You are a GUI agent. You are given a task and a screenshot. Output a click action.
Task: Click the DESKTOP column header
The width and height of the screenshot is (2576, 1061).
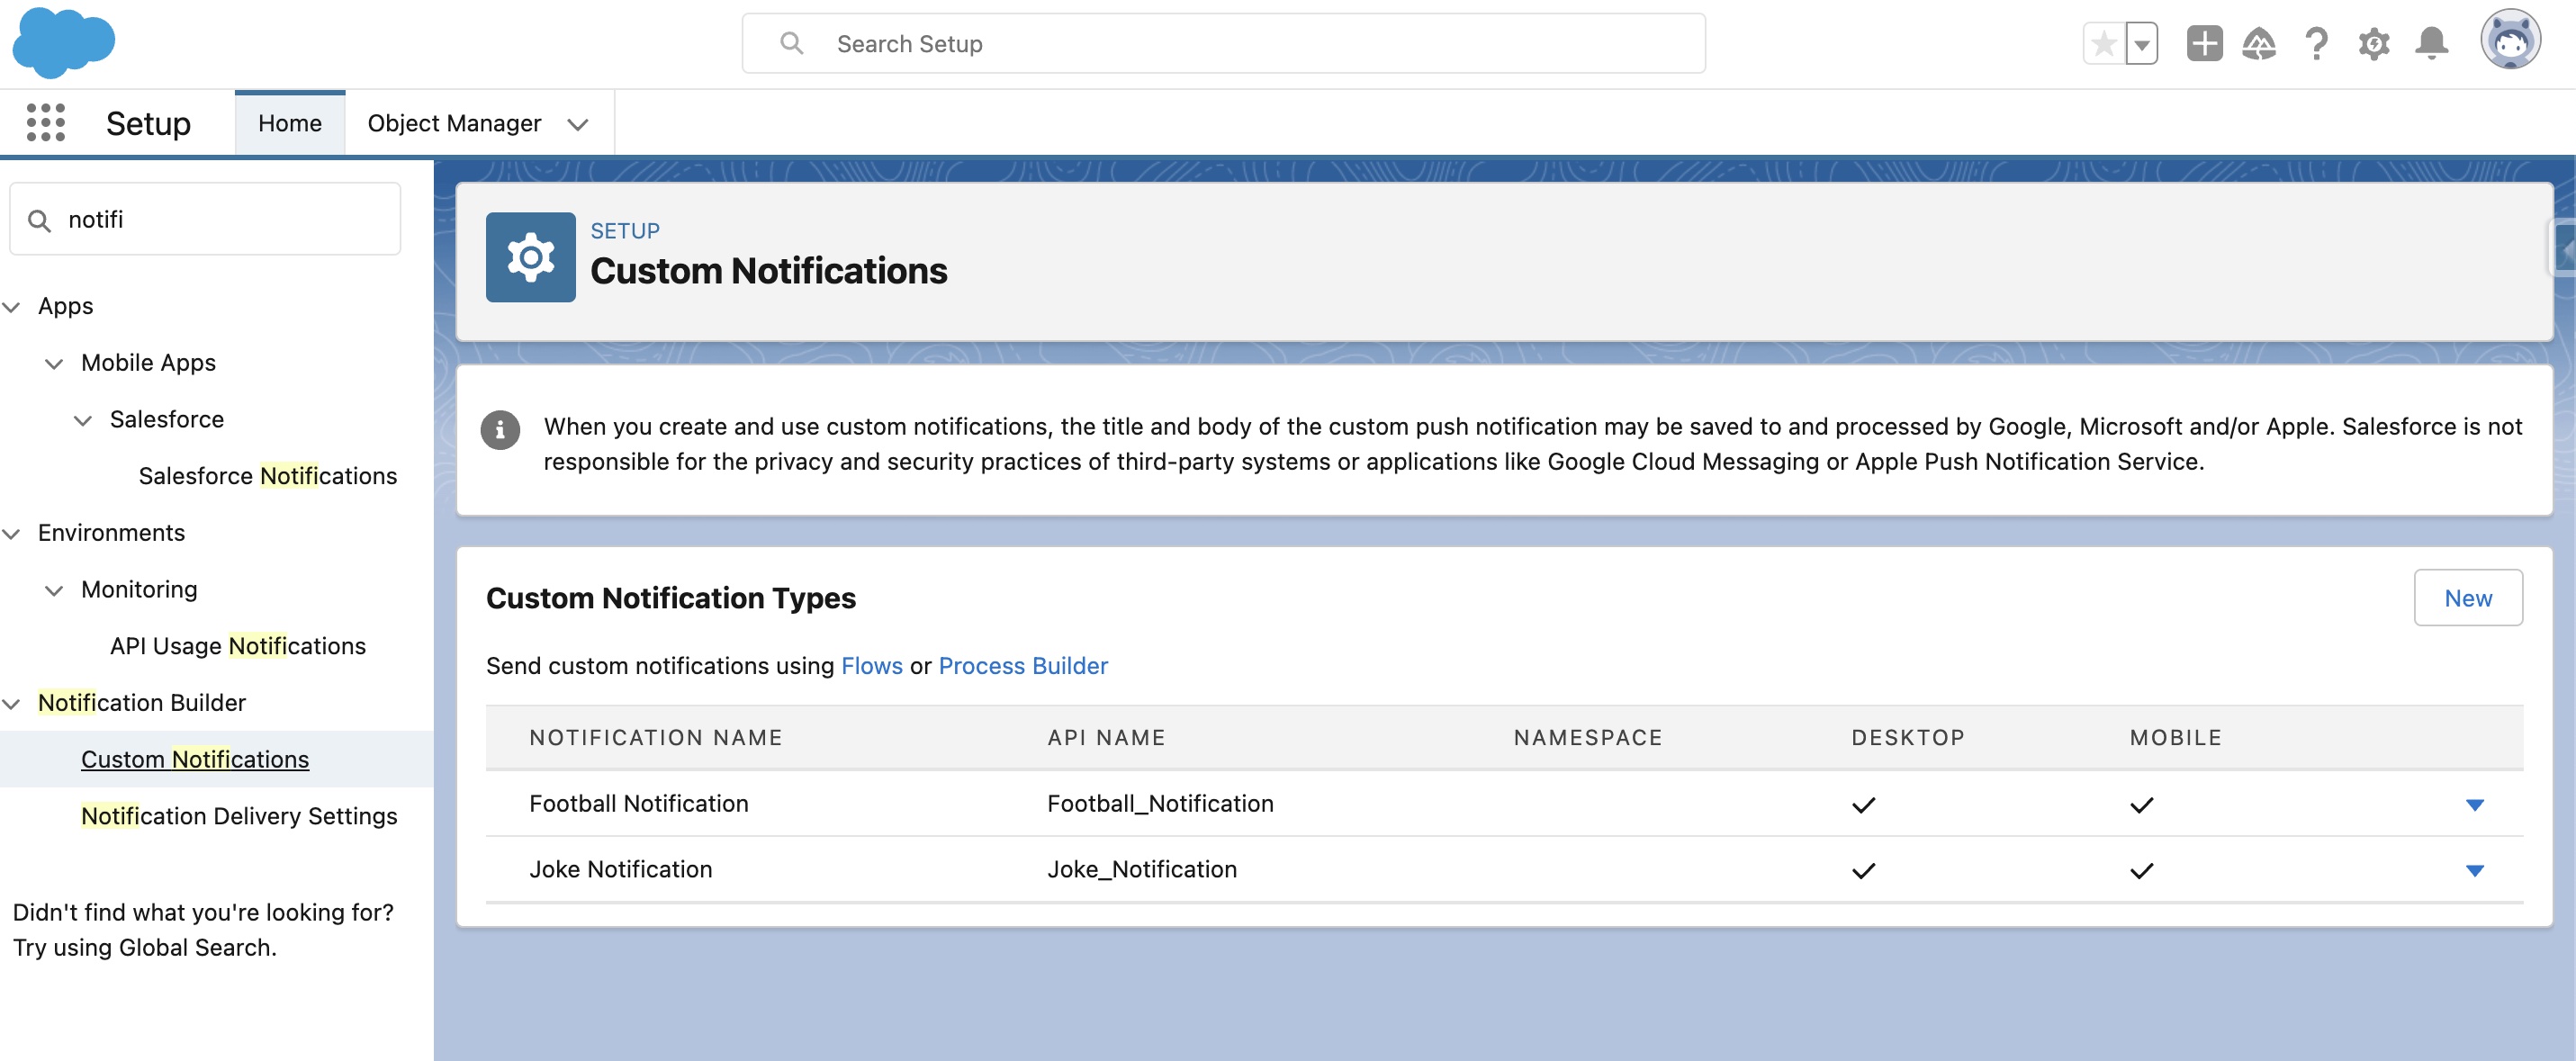pos(1907,738)
